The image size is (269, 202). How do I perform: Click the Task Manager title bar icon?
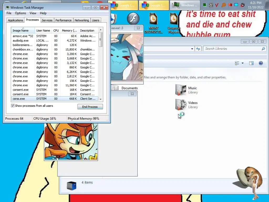click(x=7, y=7)
